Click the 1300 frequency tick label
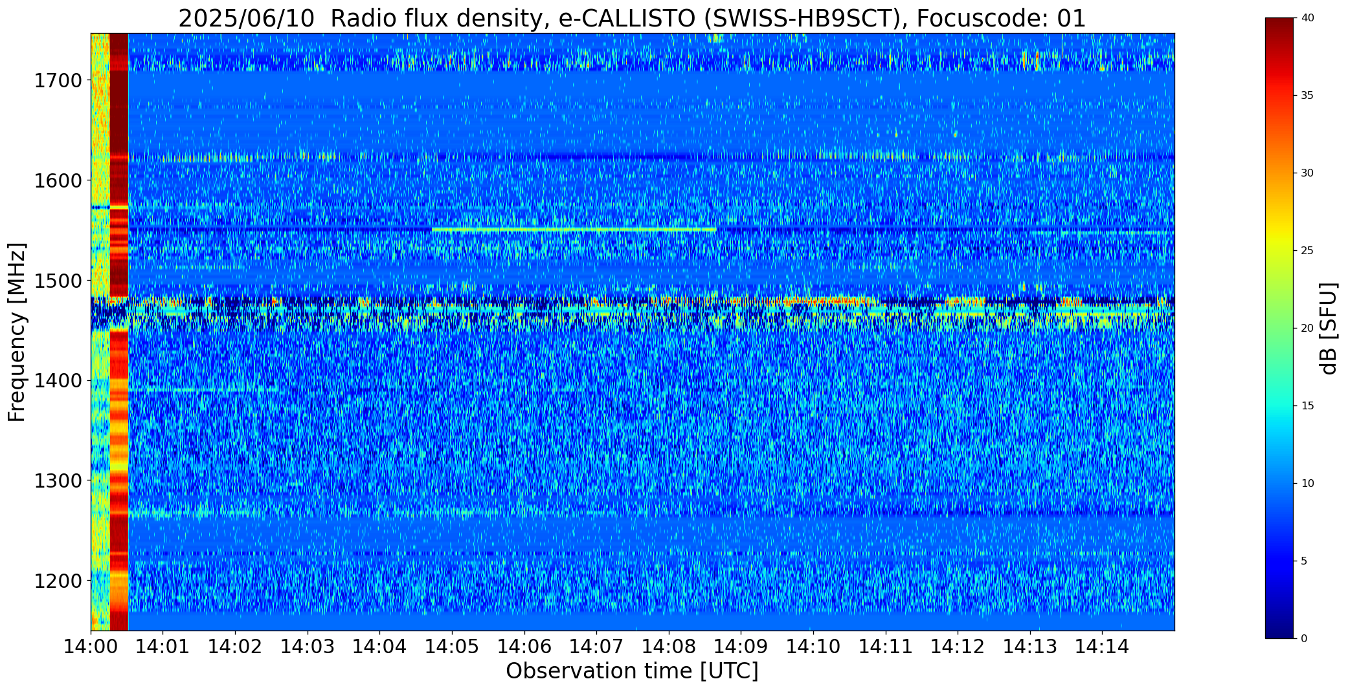The height and width of the screenshot is (690, 1348). 58,480
